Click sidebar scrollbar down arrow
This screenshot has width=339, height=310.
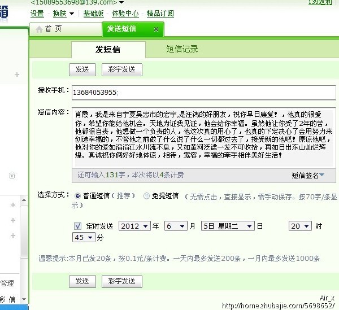24,299
